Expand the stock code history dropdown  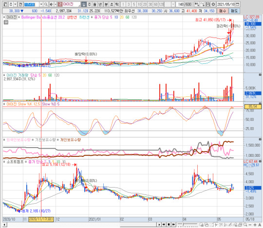(x=41, y=4)
